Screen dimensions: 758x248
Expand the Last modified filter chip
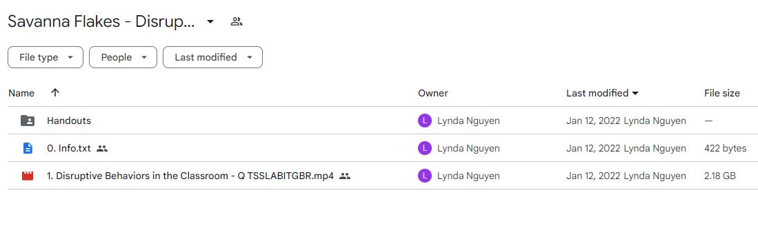click(212, 57)
